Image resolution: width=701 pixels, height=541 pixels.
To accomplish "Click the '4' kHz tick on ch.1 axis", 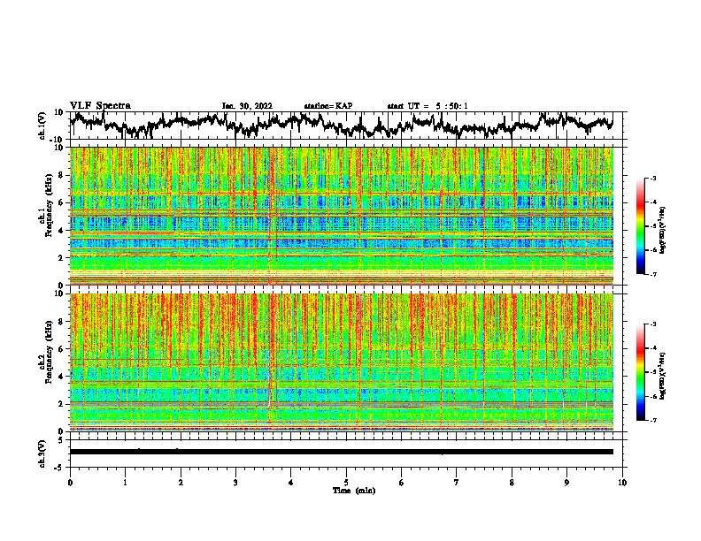I will coord(62,231).
